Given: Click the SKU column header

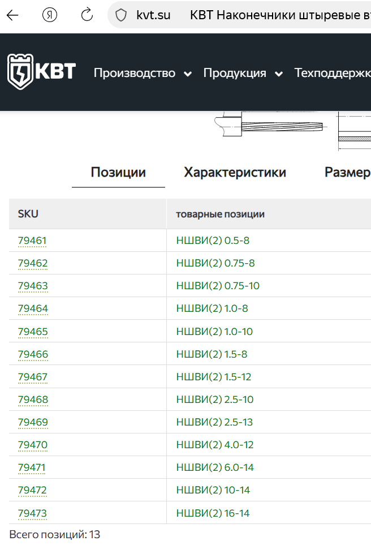Looking at the screenshot, I should (x=28, y=214).
